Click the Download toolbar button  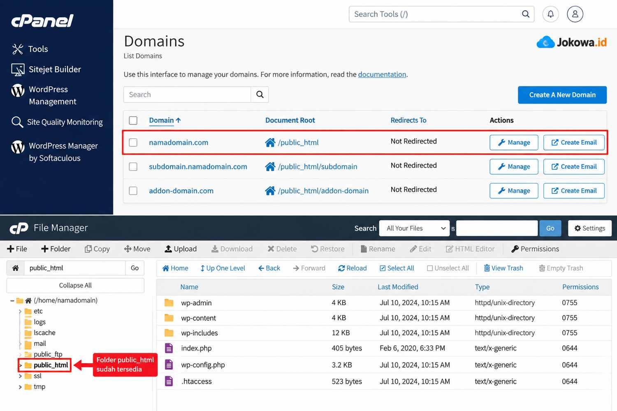tap(232, 249)
